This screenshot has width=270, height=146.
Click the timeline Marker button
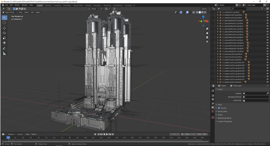point(34,134)
